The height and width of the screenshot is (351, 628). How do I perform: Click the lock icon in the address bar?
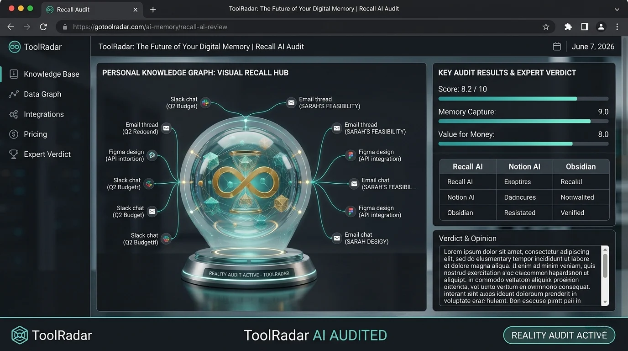65,27
